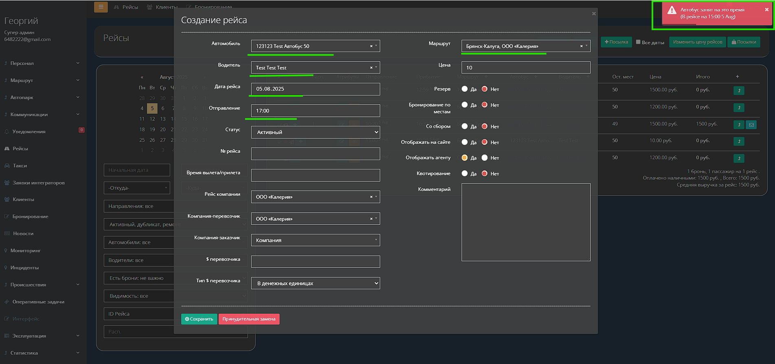Clear the Компания-перевозчик selection
Image resolution: width=775 pixels, height=364 pixels.
point(371,219)
